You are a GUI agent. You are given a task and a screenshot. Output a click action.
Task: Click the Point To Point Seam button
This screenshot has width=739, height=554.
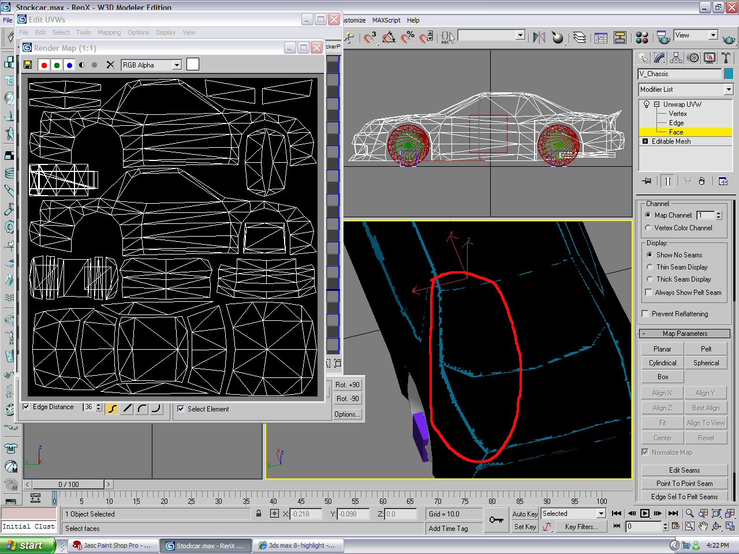[x=684, y=484]
